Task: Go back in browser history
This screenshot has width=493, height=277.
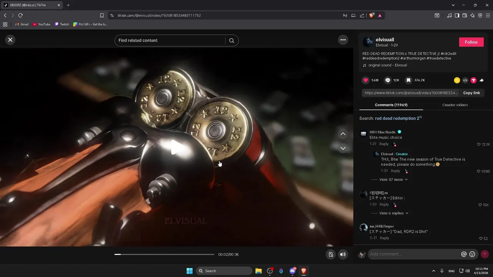Action: [x=5, y=15]
